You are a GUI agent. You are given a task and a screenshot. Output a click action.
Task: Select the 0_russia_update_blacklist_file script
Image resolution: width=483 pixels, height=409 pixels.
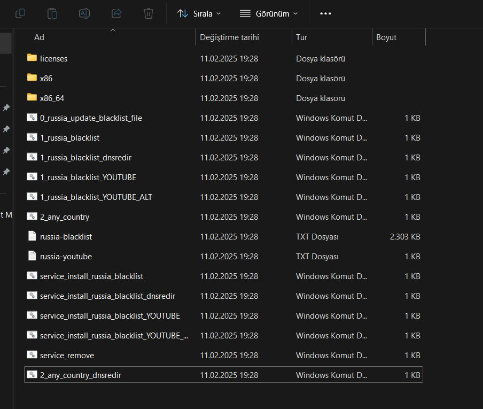point(91,118)
